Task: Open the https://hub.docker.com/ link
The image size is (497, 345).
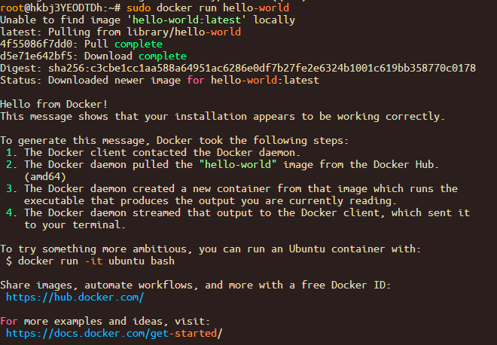Action: tap(75, 297)
